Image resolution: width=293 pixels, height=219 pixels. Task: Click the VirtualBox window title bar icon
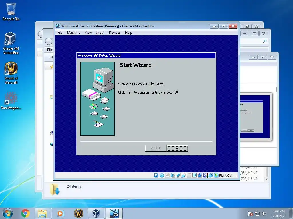[x=58, y=26]
